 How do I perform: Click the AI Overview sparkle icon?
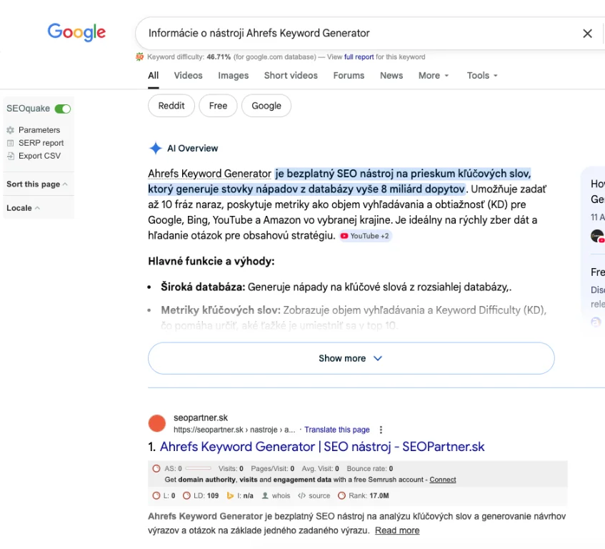[x=155, y=148]
